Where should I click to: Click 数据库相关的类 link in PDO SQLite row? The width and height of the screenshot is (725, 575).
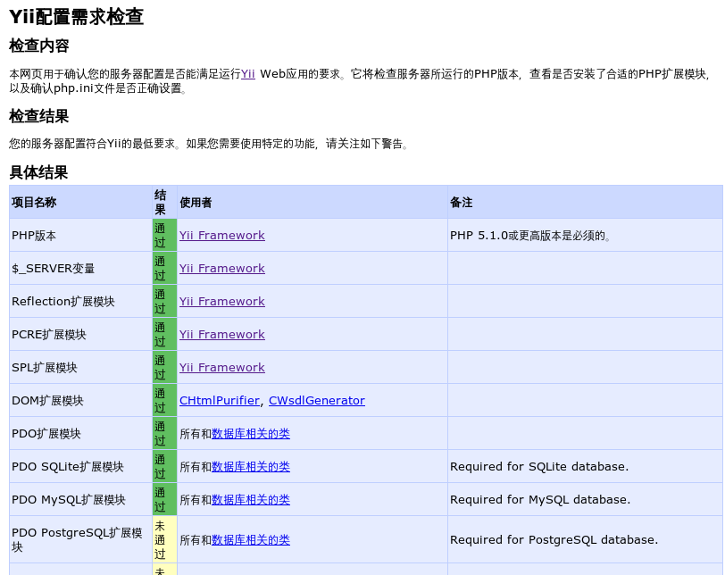[250, 467]
